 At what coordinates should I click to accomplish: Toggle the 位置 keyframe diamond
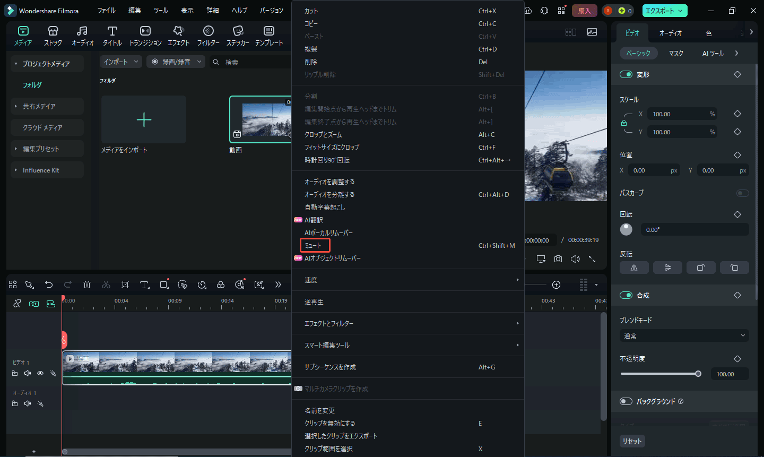coord(737,155)
